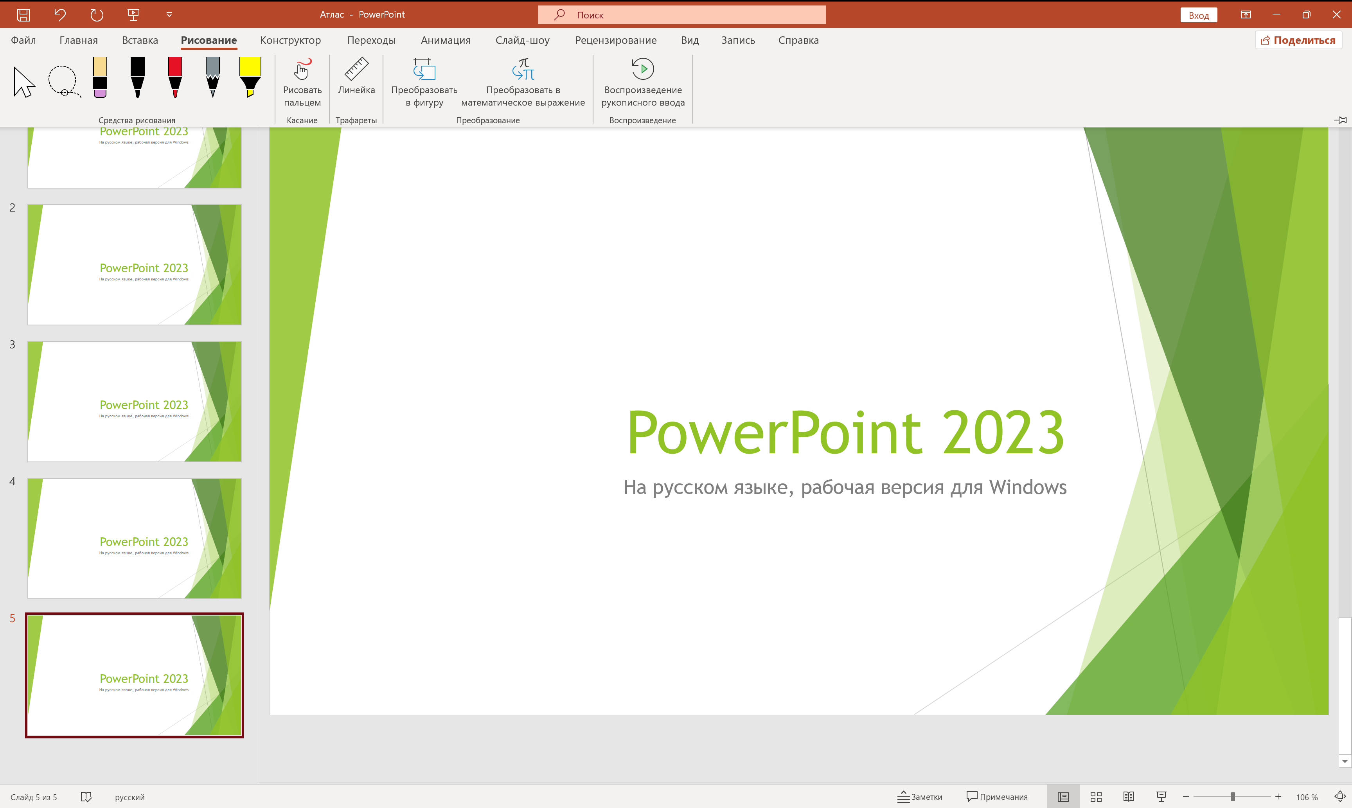Open ribbon display options dropdown

(1246, 15)
